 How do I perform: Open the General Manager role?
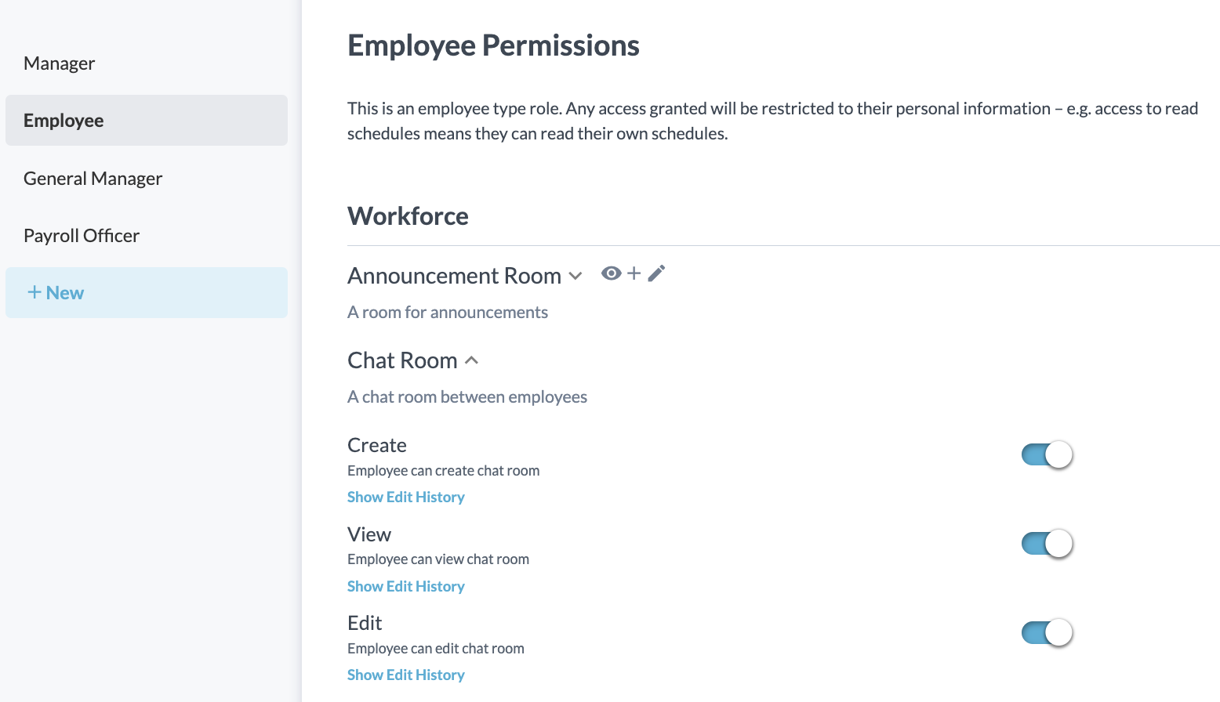coord(93,179)
